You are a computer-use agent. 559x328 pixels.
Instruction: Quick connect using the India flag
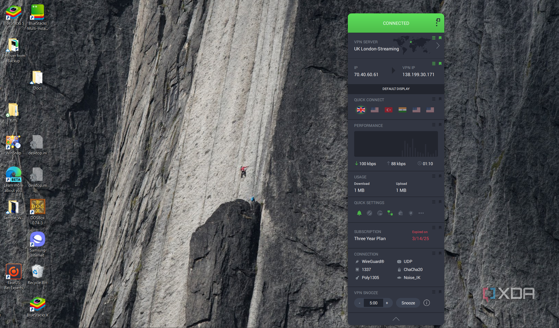[x=402, y=110]
